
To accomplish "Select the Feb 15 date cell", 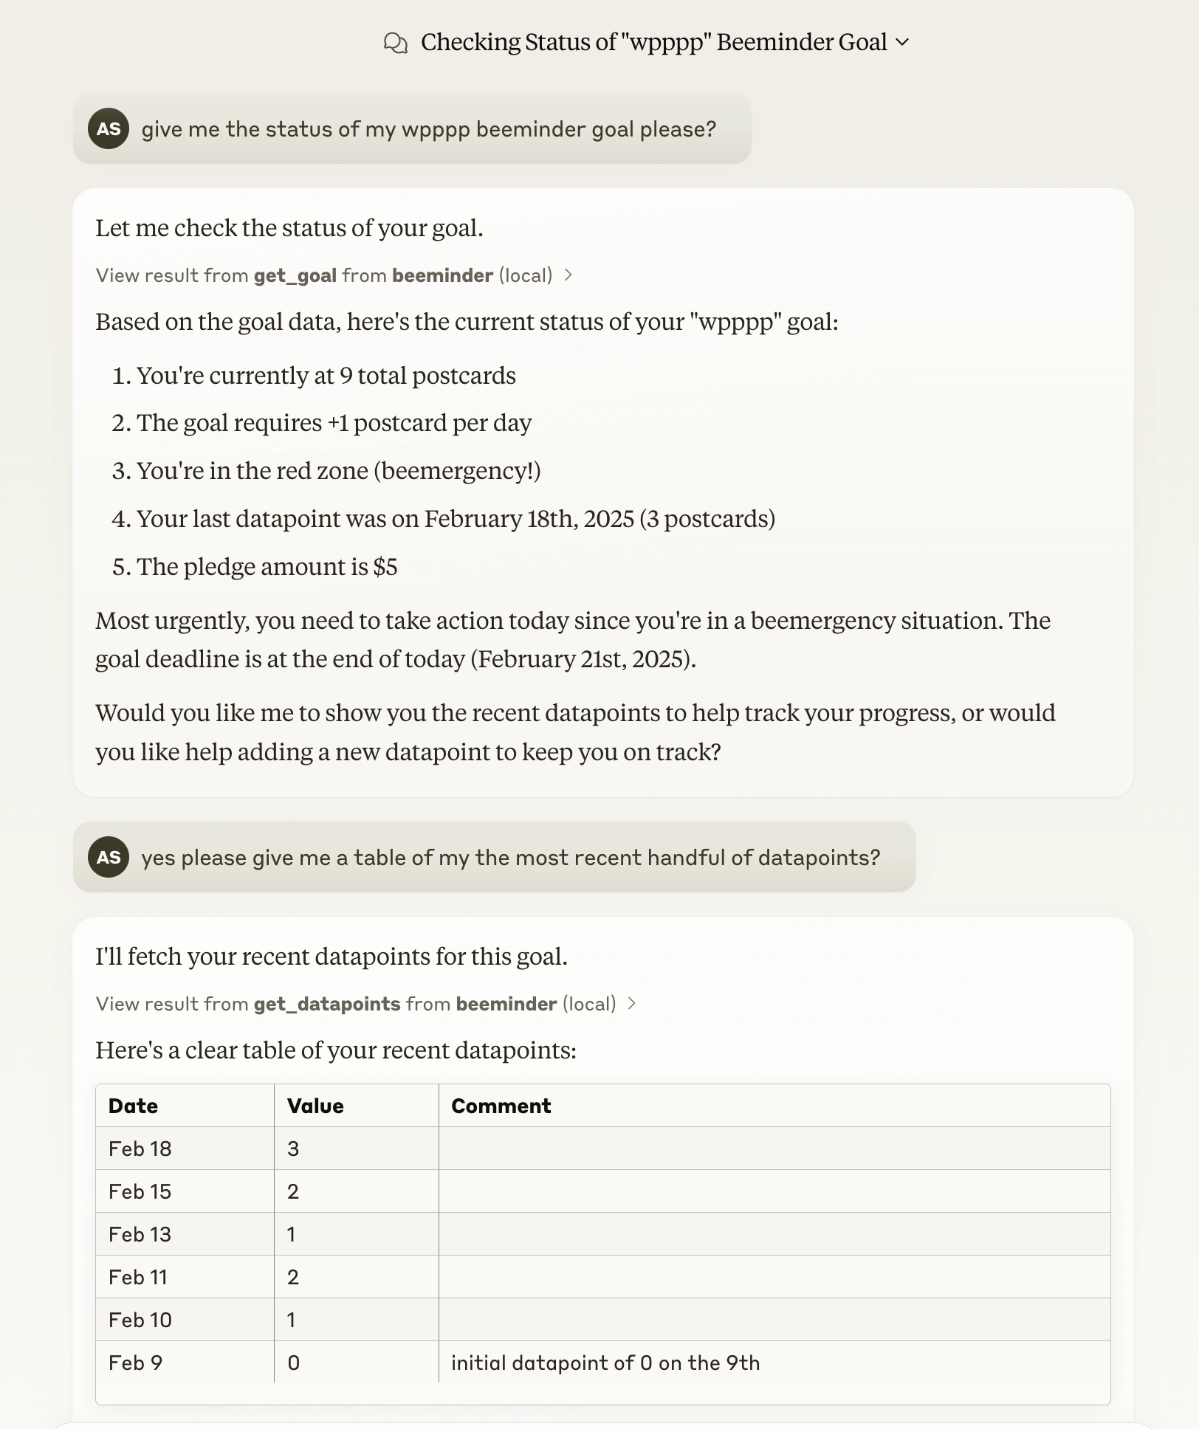I will point(140,1191).
